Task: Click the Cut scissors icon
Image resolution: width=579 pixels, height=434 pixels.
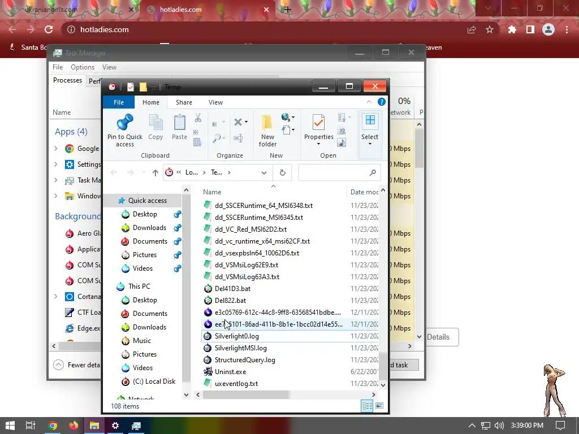Action: [x=198, y=118]
